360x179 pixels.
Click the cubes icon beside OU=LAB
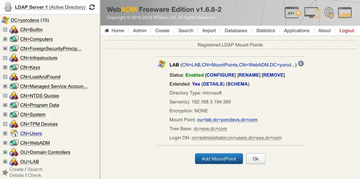(14, 161)
